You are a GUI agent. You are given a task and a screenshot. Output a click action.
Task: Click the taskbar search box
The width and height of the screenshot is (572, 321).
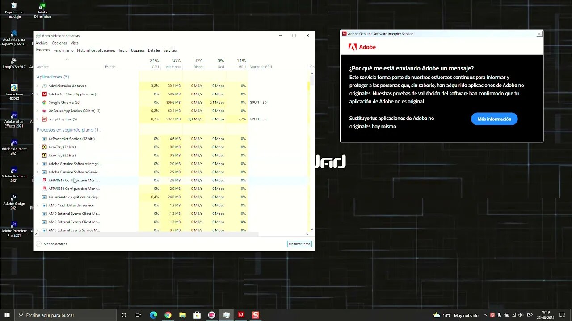66,315
